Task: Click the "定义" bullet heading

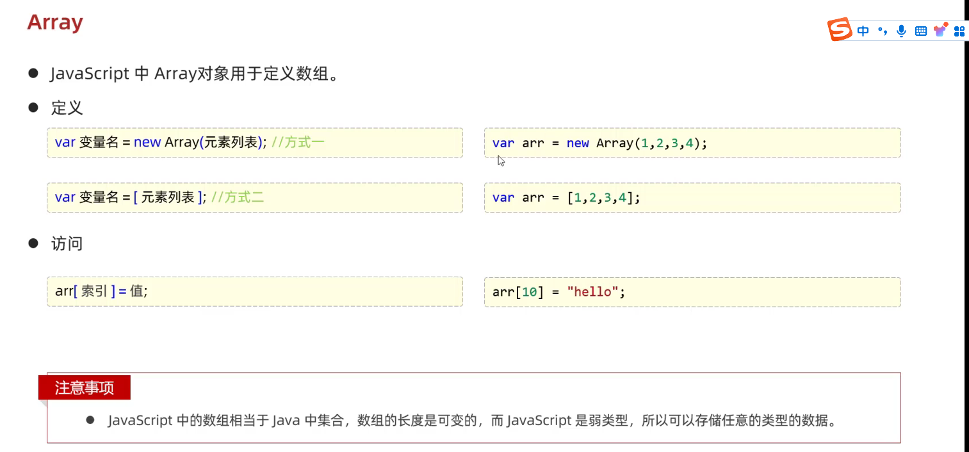Action: coord(67,108)
